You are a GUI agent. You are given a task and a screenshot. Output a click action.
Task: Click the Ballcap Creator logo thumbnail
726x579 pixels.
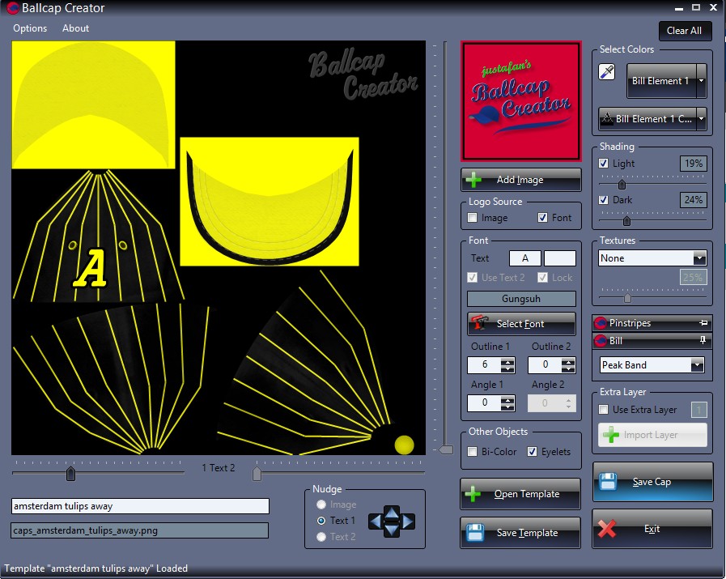coord(521,101)
